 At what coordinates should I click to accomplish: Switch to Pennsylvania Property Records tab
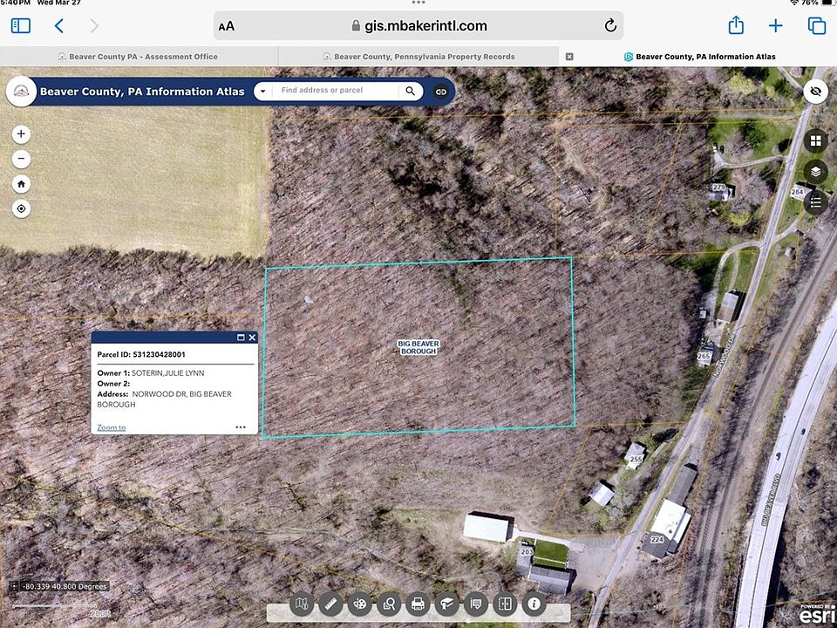419,57
